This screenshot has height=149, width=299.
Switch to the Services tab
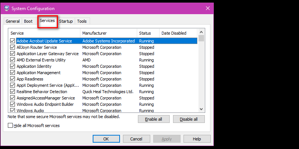47,21
